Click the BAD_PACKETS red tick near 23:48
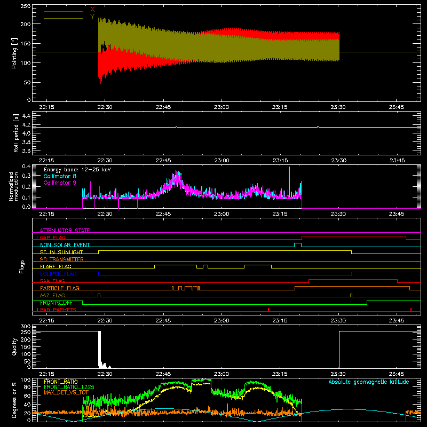Viewport: 427px width, 427px height. click(x=411, y=310)
